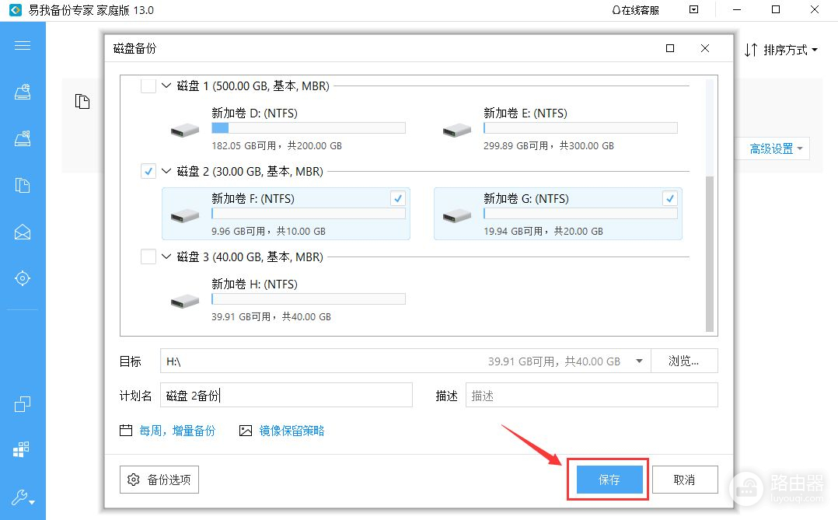Open the file backup sidebar icon
Screen dimensions: 838x520
(23, 185)
